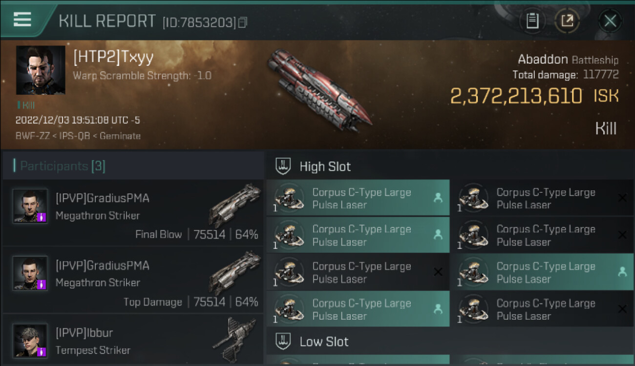This screenshot has height=366, width=635.
Task: Open victim Txyy's character portrait
Action: click(x=41, y=70)
